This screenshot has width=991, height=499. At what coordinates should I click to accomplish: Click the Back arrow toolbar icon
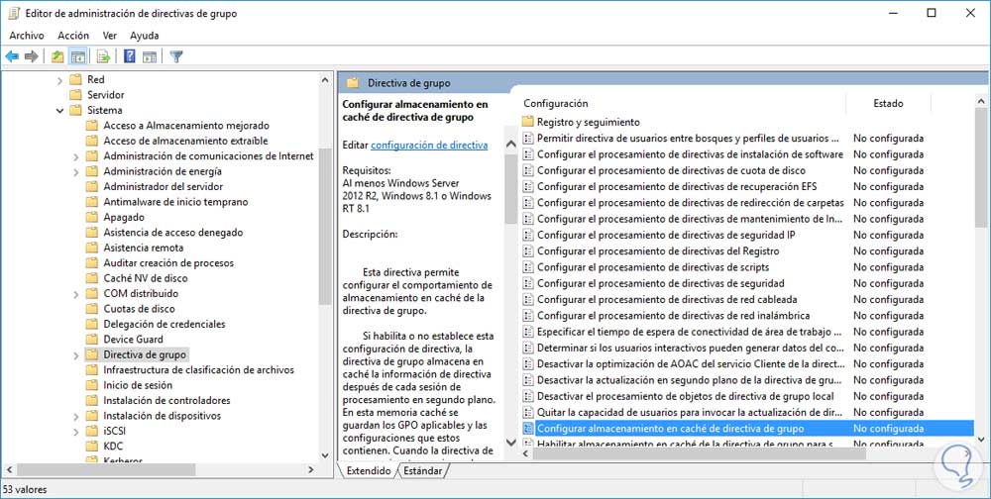click(12, 56)
